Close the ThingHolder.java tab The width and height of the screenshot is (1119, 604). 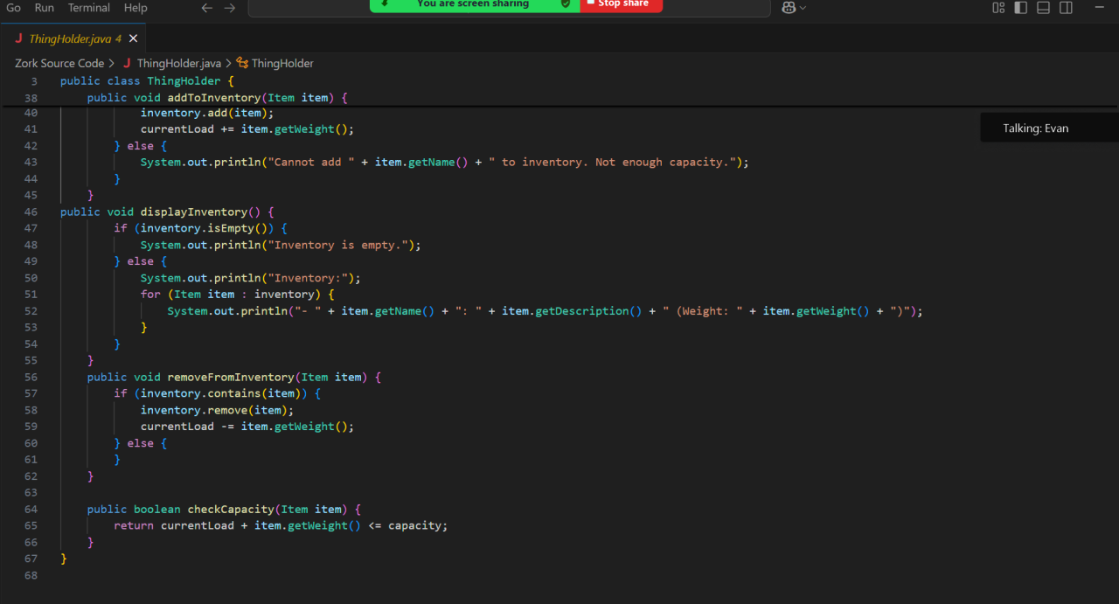tap(133, 38)
